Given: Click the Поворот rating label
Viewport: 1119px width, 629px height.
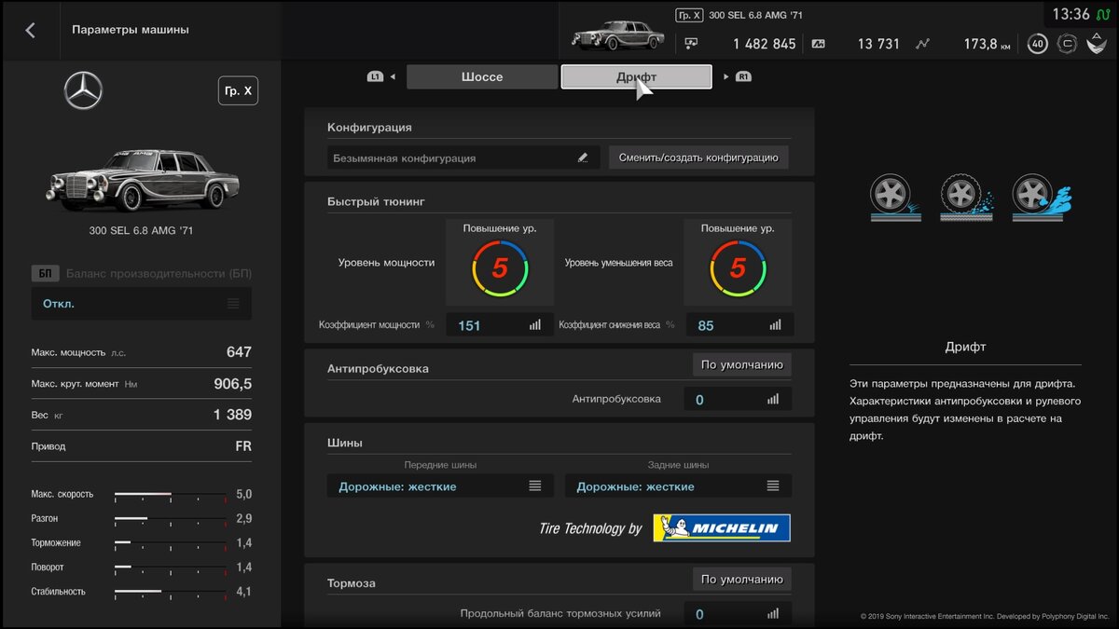Looking at the screenshot, I should [x=48, y=567].
